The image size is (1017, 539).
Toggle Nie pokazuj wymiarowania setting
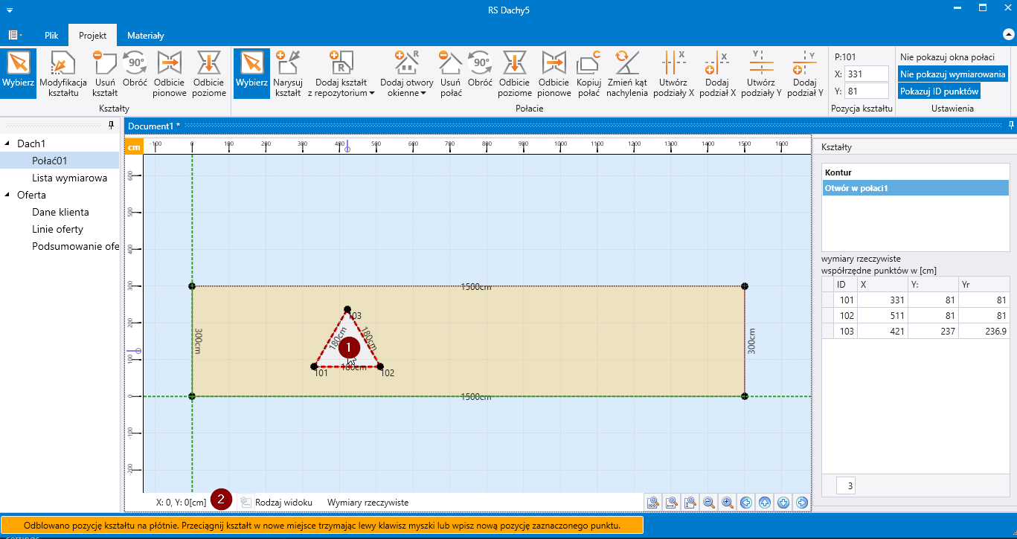coord(952,74)
